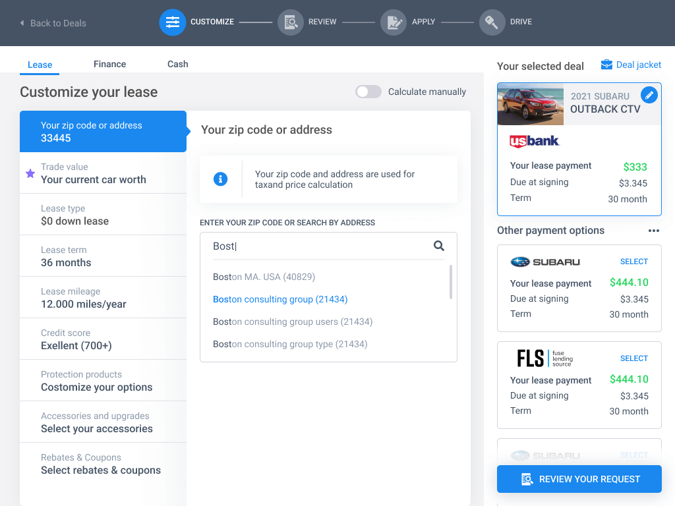Open the Deal jacket briefcase icon
675x506 pixels.
pyautogui.click(x=606, y=65)
